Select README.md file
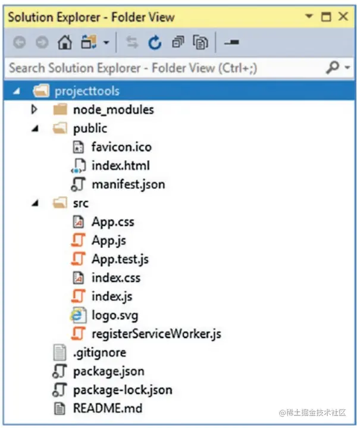This screenshot has height=428, width=357. click(108, 408)
